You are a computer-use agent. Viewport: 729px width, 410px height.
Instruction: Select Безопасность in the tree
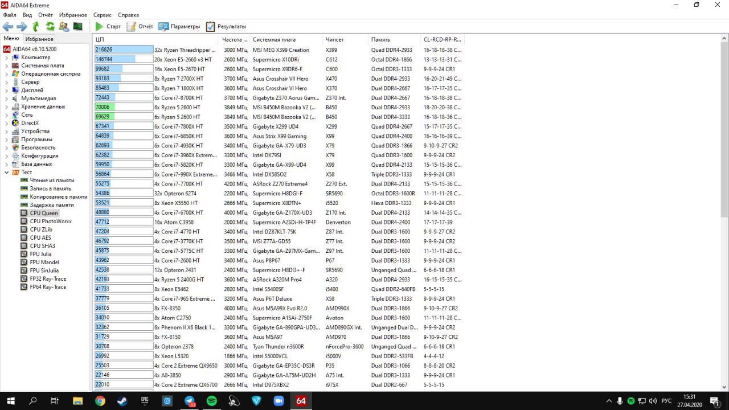[39, 147]
